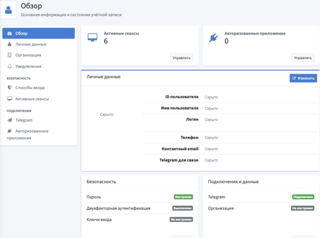The width and height of the screenshot is (320, 238).
Task: Click the Скрыто value for Имя пользователя
Action: click(211, 108)
